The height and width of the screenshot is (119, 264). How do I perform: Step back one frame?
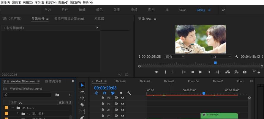[x=192, y=72]
